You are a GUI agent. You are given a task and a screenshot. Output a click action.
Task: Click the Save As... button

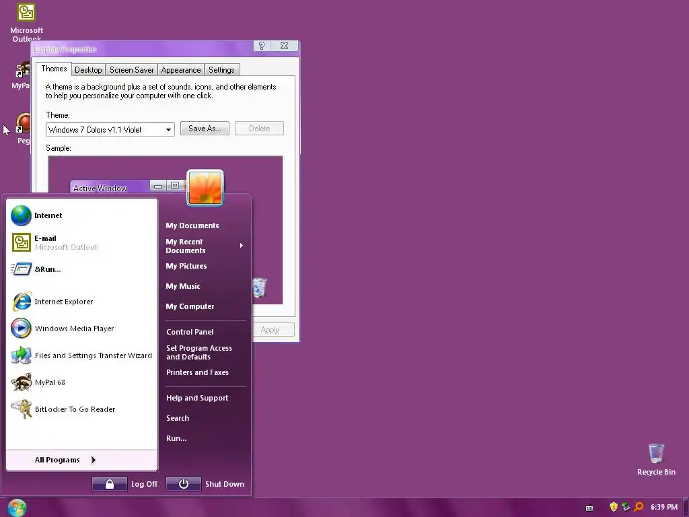pos(205,129)
